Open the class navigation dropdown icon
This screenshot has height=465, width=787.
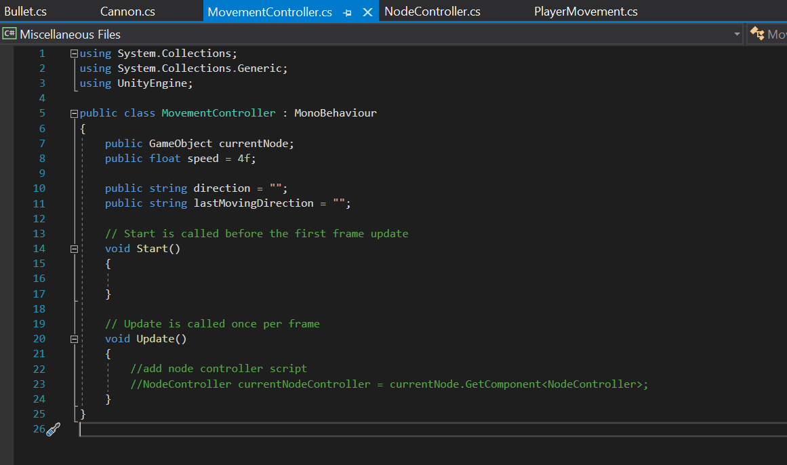[757, 34]
